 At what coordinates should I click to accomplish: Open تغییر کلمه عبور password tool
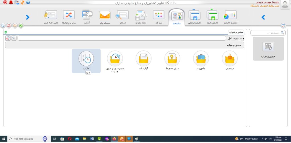pos(51,16)
